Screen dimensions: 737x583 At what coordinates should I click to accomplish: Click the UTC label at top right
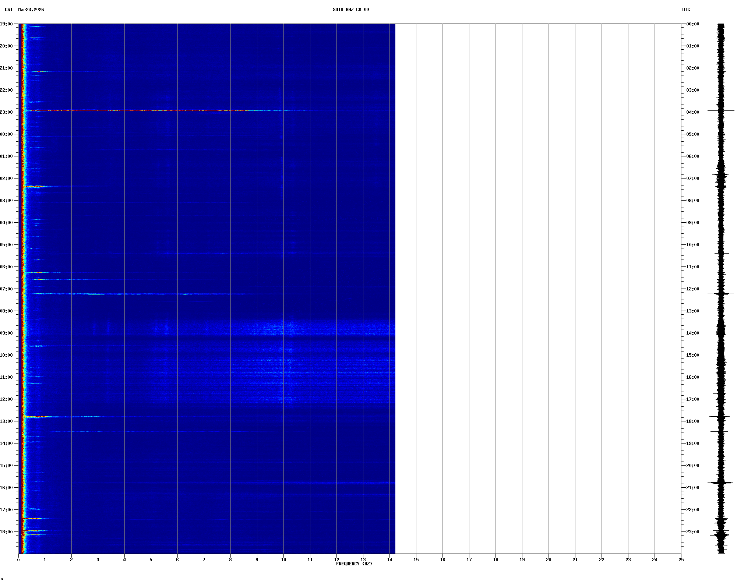pyautogui.click(x=686, y=10)
